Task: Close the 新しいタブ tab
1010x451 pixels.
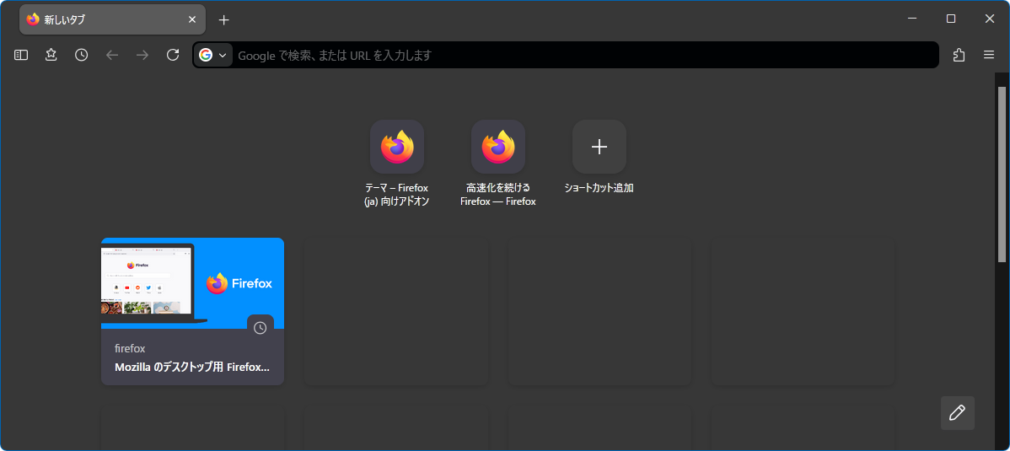Action: tap(192, 19)
